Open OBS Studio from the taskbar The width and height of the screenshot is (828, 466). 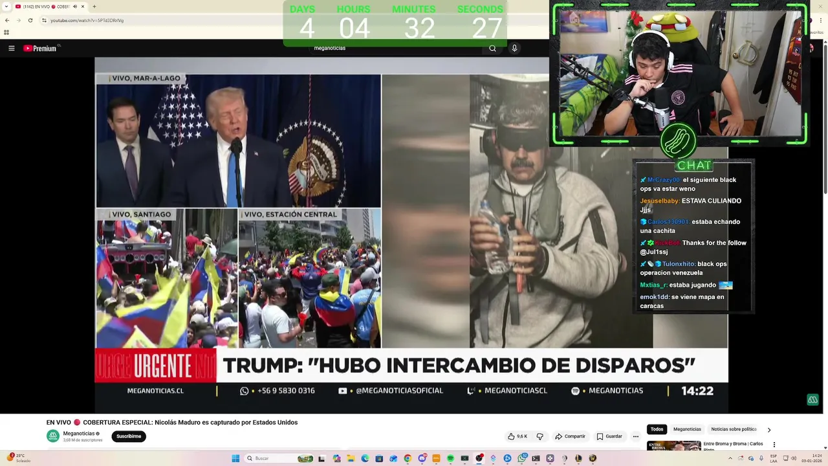click(x=479, y=458)
